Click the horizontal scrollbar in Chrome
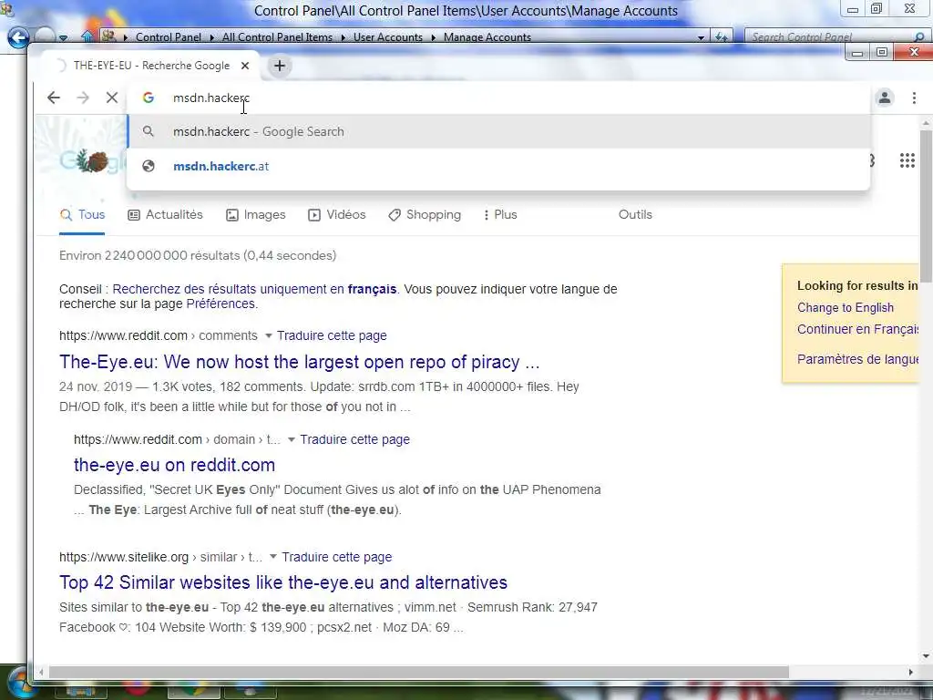933x700 pixels. [x=419, y=672]
